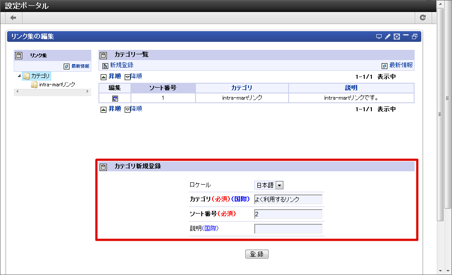This screenshot has width=452, height=275.
Task: Collapse the カテゴリ tree node
Action: (x=19, y=76)
